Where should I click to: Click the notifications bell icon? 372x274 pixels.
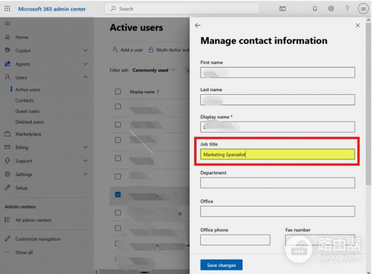(x=315, y=9)
